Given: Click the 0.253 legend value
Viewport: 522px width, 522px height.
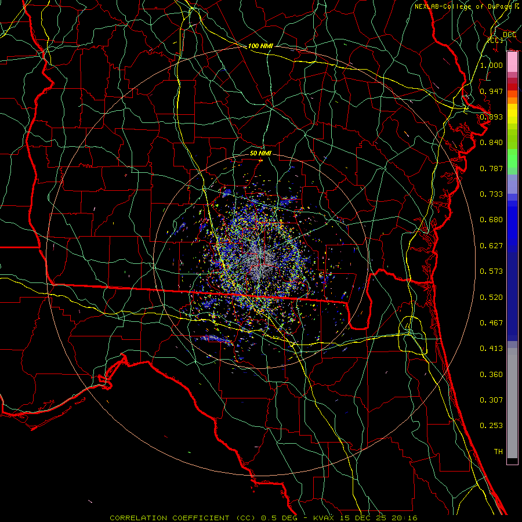Looking at the screenshot, I should click(491, 426).
